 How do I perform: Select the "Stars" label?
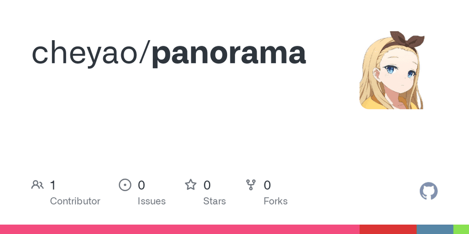(x=215, y=201)
